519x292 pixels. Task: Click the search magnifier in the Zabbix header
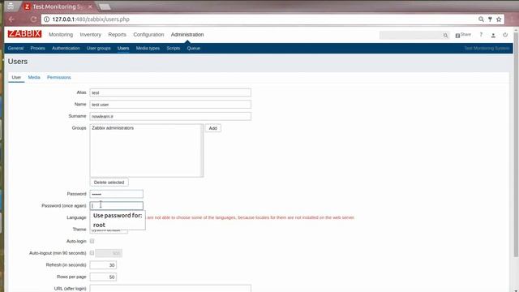pyautogui.click(x=445, y=35)
